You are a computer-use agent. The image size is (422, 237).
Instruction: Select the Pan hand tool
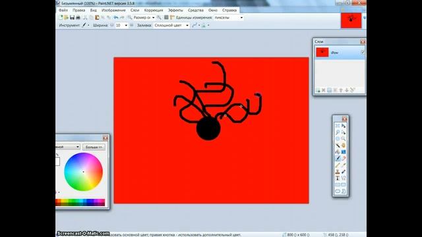point(344,145)
